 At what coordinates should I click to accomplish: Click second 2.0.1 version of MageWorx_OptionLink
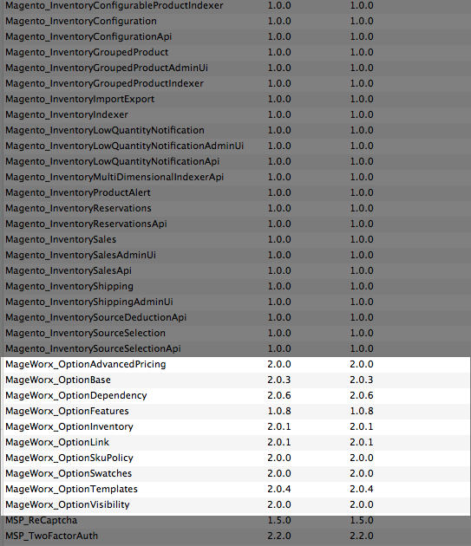coord(362,442)
